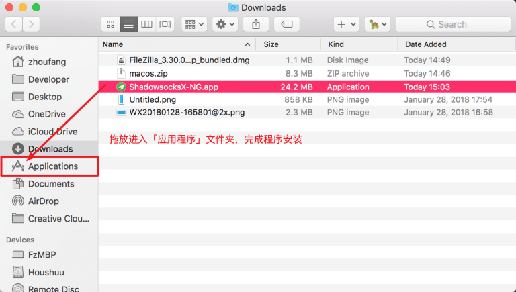Click the ShadowsocksX-NG app icon
516x292 pixels.
pos(121,87)
